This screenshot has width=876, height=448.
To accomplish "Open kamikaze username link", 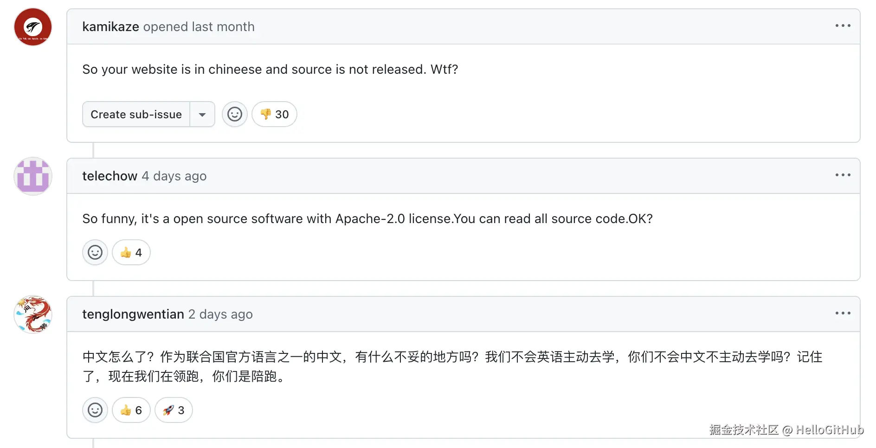I will (110, 27).
